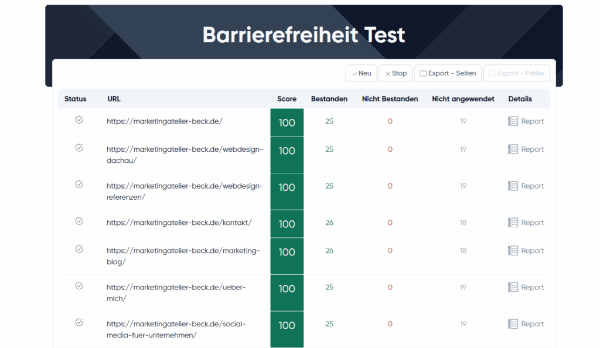Click Nicht angewendet 19 in social-media-fuer-unternehmen row
This screenshot has width=600, height=348.
pos(463,324)
